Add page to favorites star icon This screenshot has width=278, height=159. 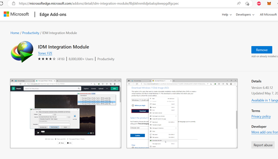[247, 3]
